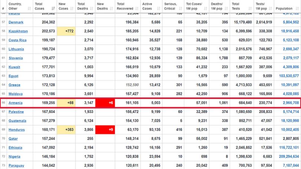
Task: Click Ethiopia population 116,722,101 link
Action: click(289, 148)
